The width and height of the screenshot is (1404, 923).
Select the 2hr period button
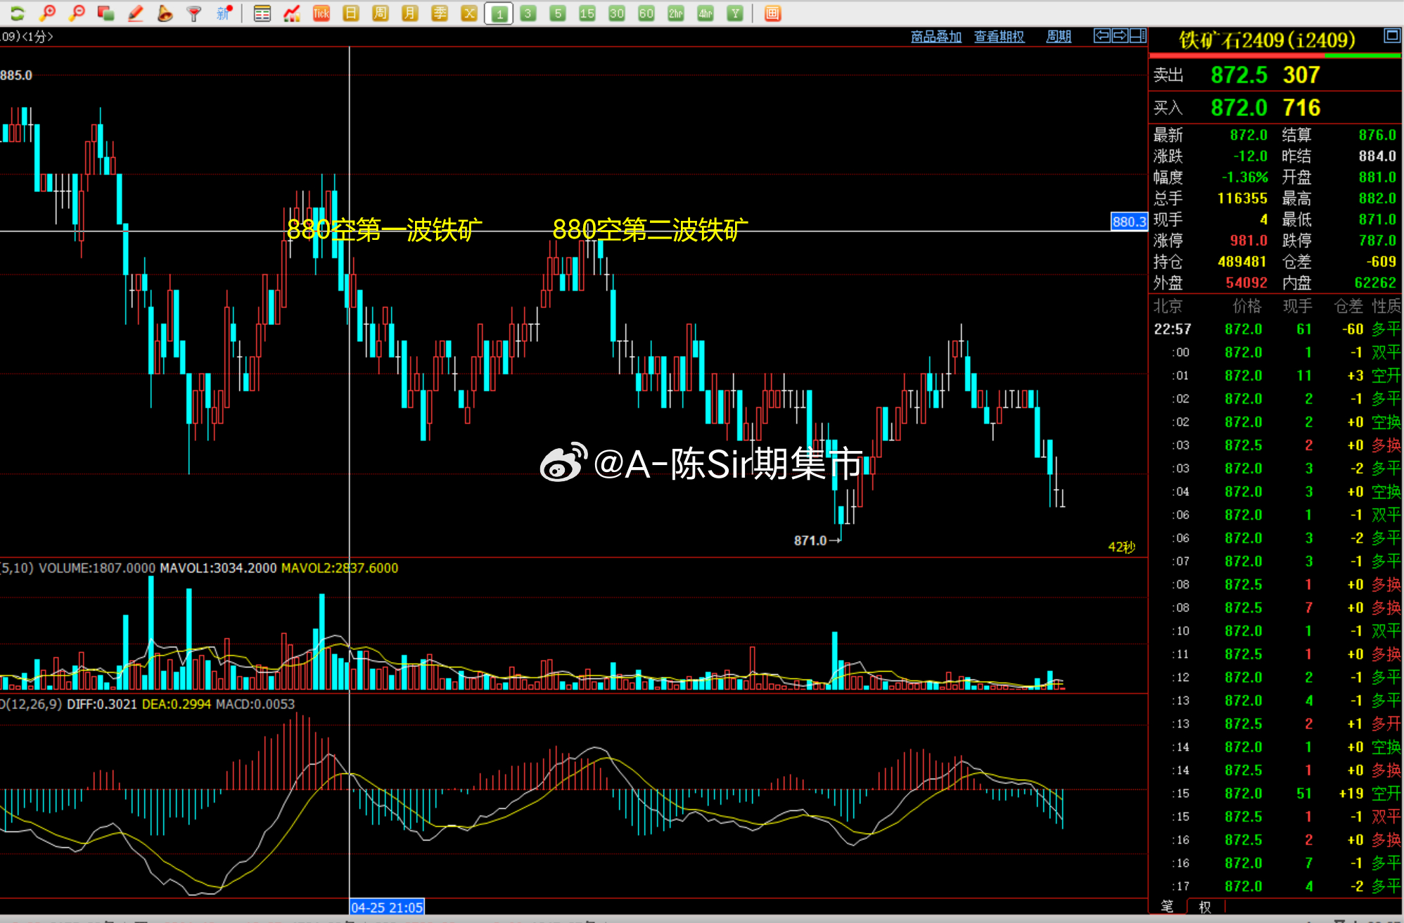(x=676, y=13)
